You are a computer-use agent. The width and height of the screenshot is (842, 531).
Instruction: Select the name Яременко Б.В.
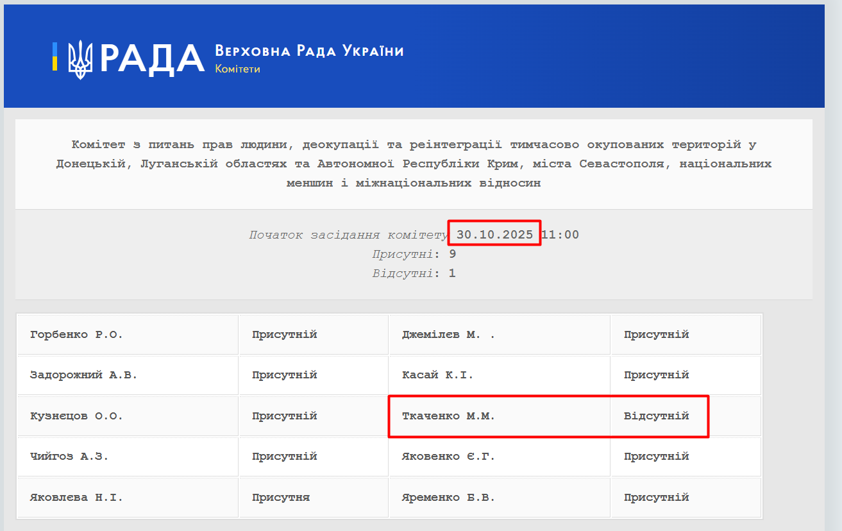pyautogui.click(x=448, y=498)
